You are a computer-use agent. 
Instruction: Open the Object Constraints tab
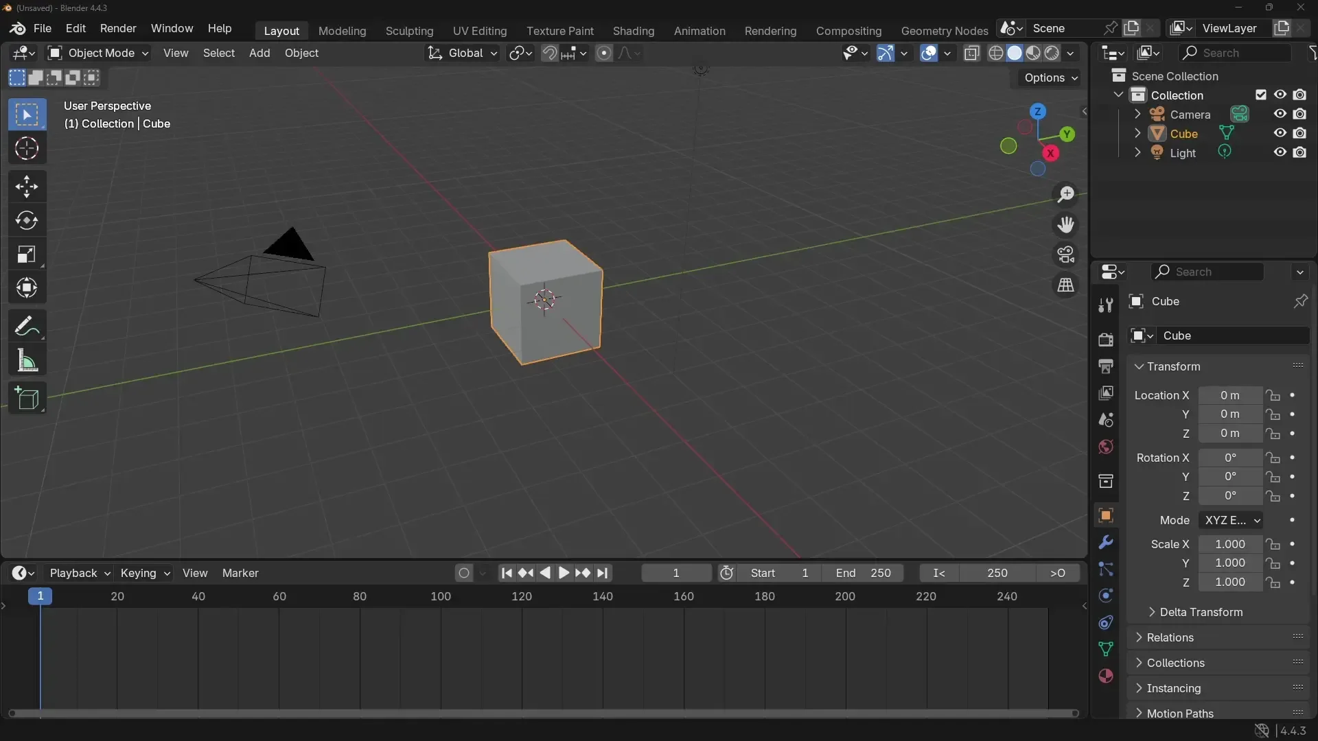(1105, 622)
